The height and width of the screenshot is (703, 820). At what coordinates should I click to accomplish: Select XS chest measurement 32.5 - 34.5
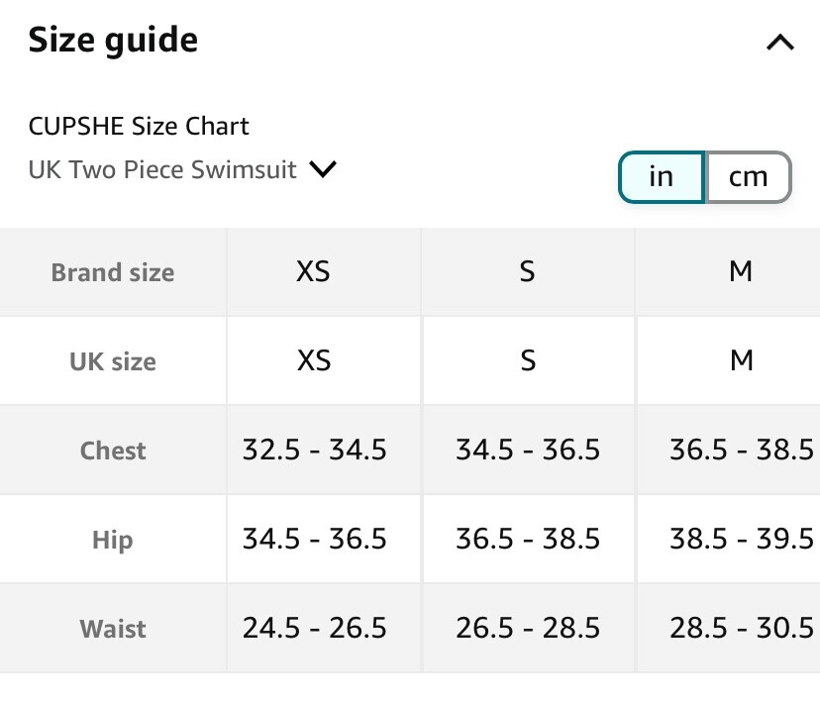pyautogui.click(x=314, y=451)
